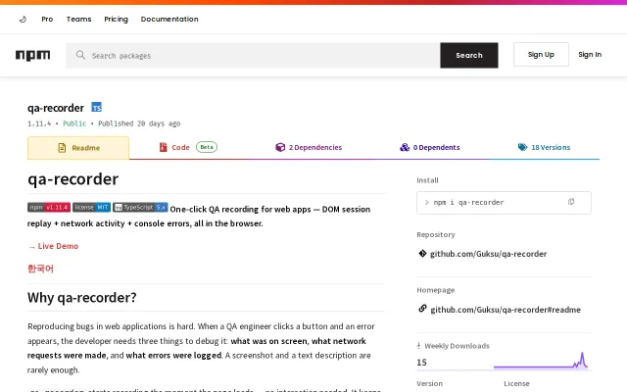Viewport: 627px width, 392px height.
Task: Click the weekly downloads count 15
Action: point(421,363)
